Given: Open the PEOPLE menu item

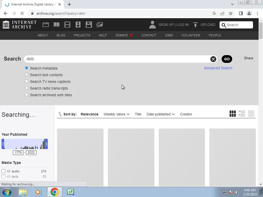Looking at the screenshot, I should pyautogui.click(x=215, y=35).
